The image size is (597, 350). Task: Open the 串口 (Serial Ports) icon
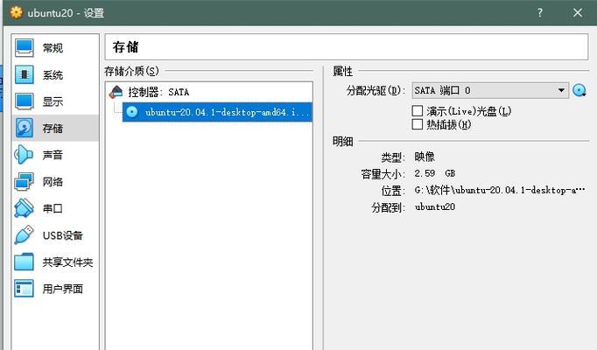click(25, 208)
